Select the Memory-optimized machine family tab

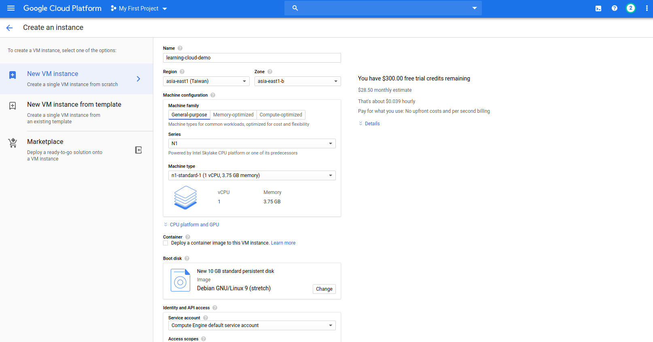coord(233,115)
